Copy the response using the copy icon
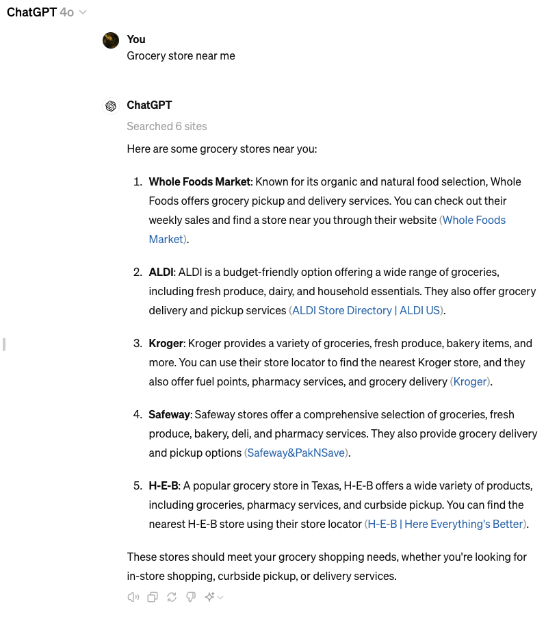The width and height of the screenshot is (559, 621). (152, 596)
